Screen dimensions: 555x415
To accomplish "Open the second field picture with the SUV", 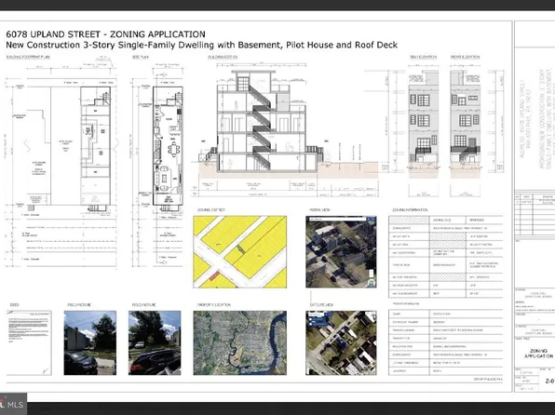I will [x=155, y=342].
